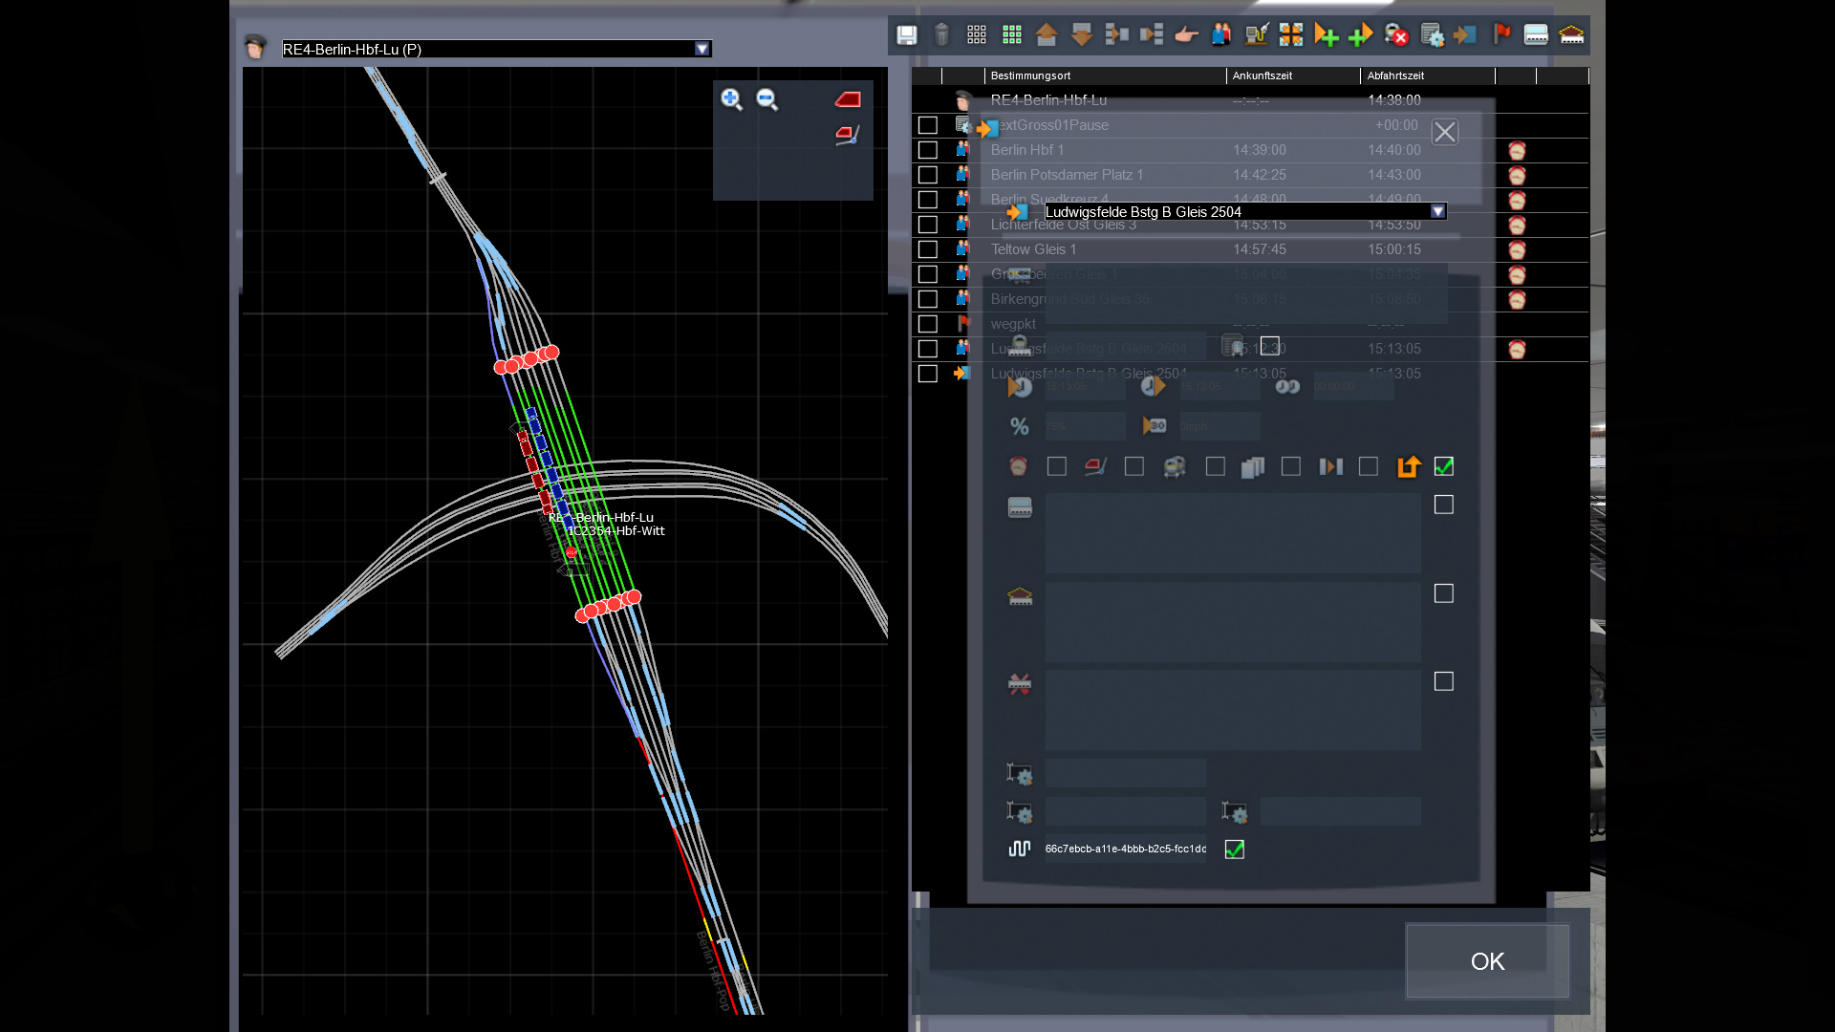Click the save floppy disk icon

tap(906, 35)
